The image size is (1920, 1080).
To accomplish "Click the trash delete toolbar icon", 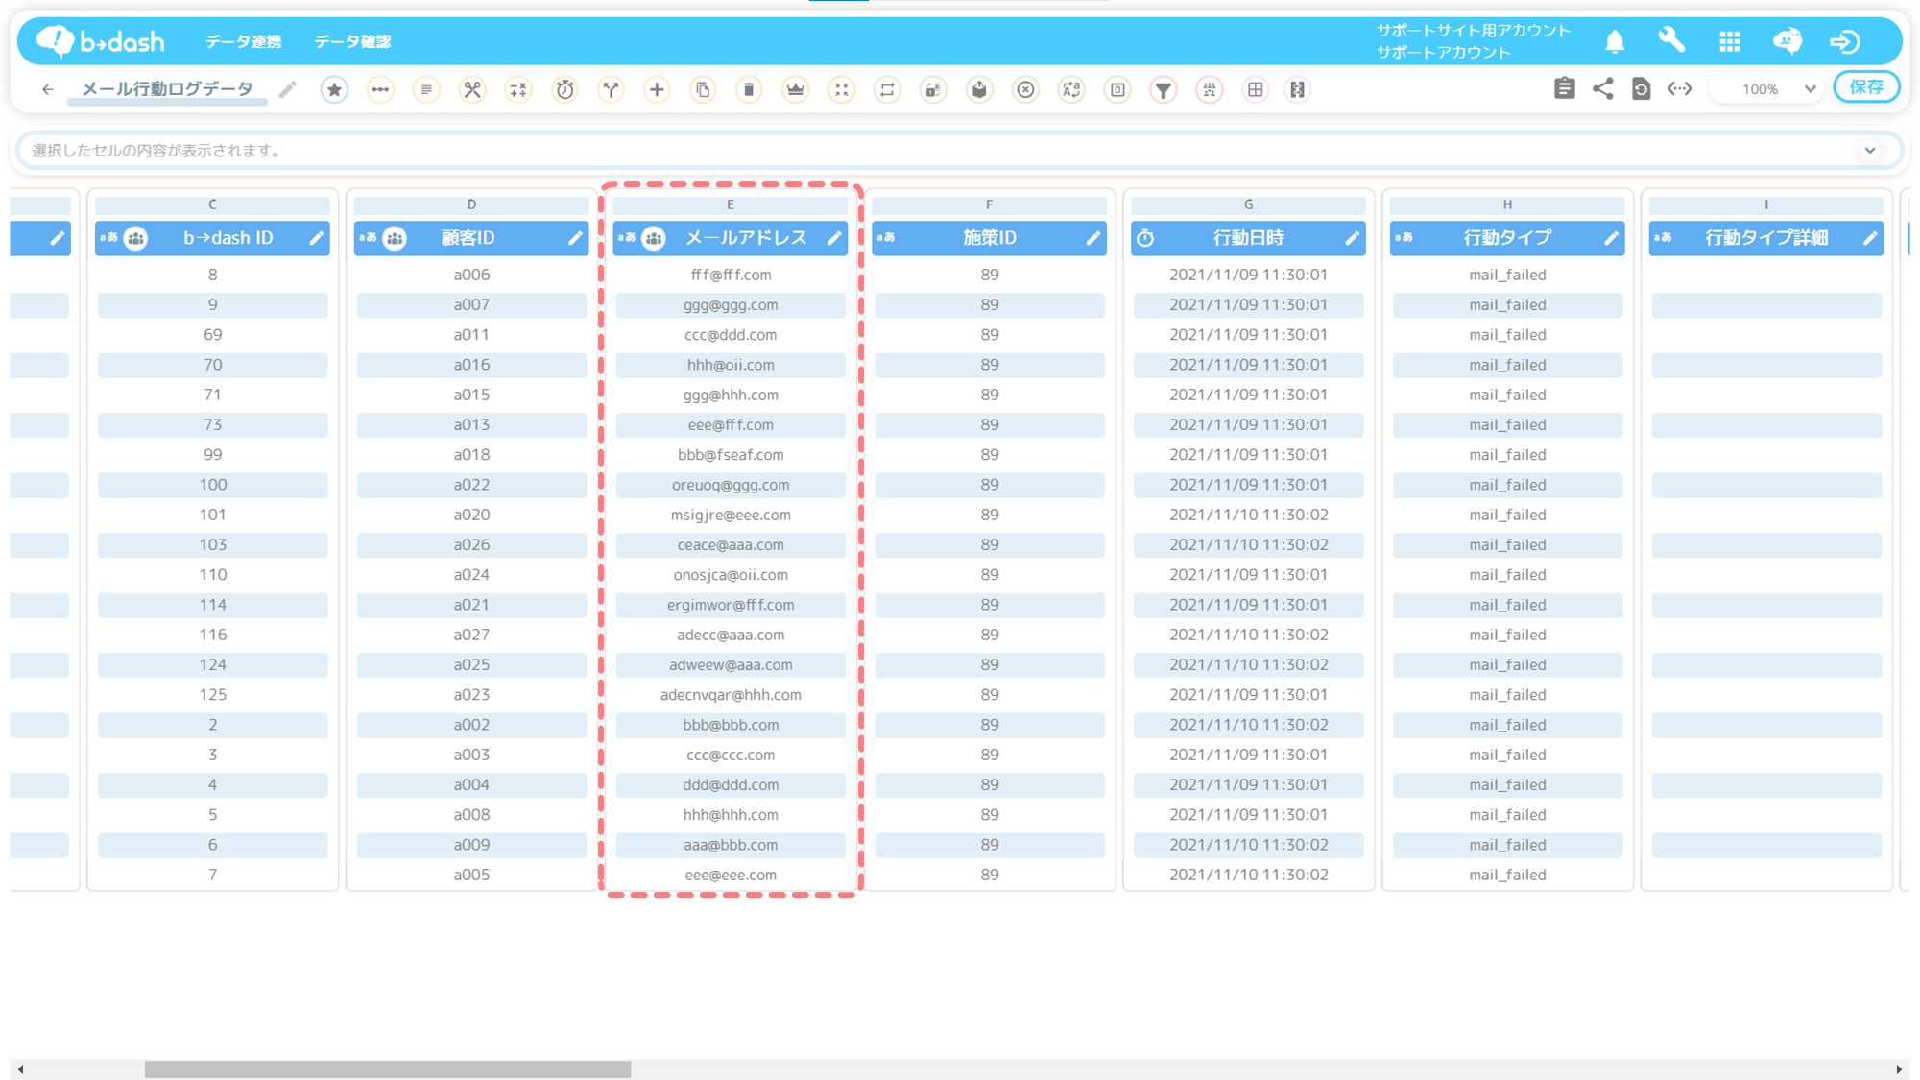I will 749,89.
